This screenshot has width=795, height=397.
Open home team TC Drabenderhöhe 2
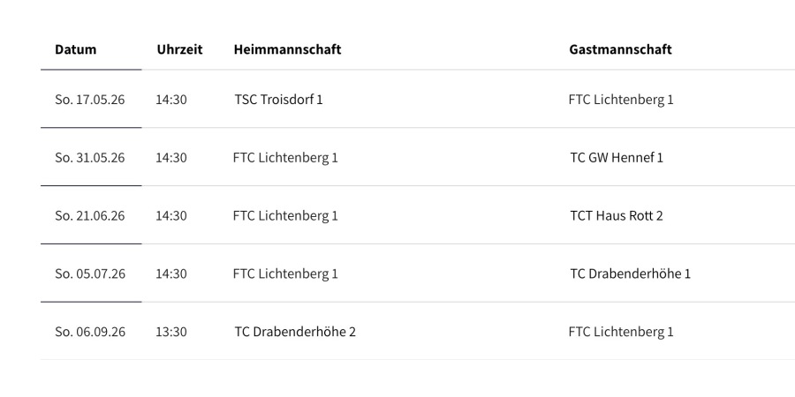click(295, 332)
